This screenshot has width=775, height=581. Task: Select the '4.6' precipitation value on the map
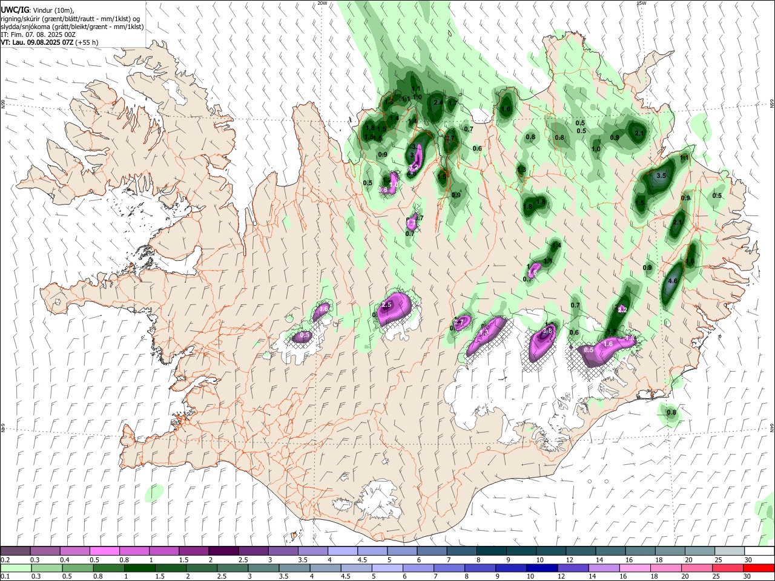(672, 281)
